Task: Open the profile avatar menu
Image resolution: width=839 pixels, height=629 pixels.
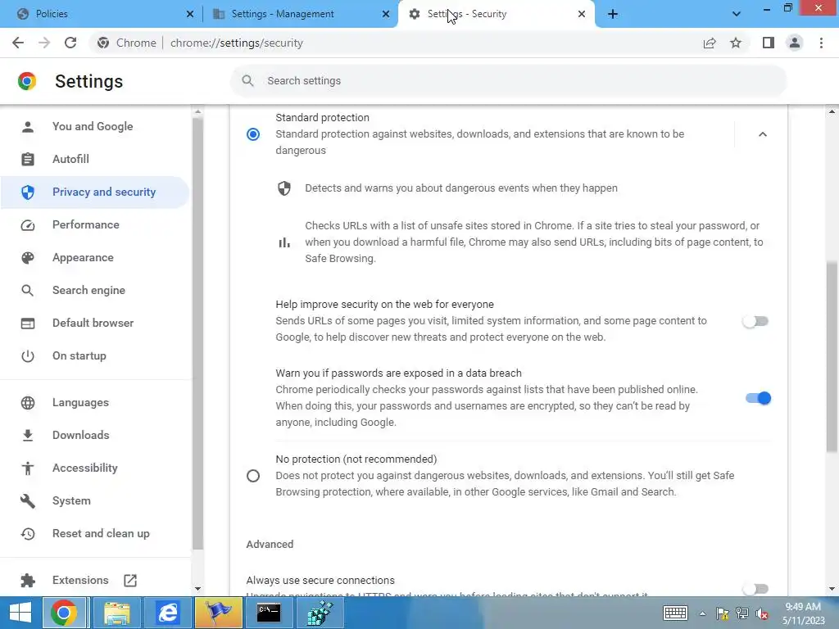Action: pos(795,43)
